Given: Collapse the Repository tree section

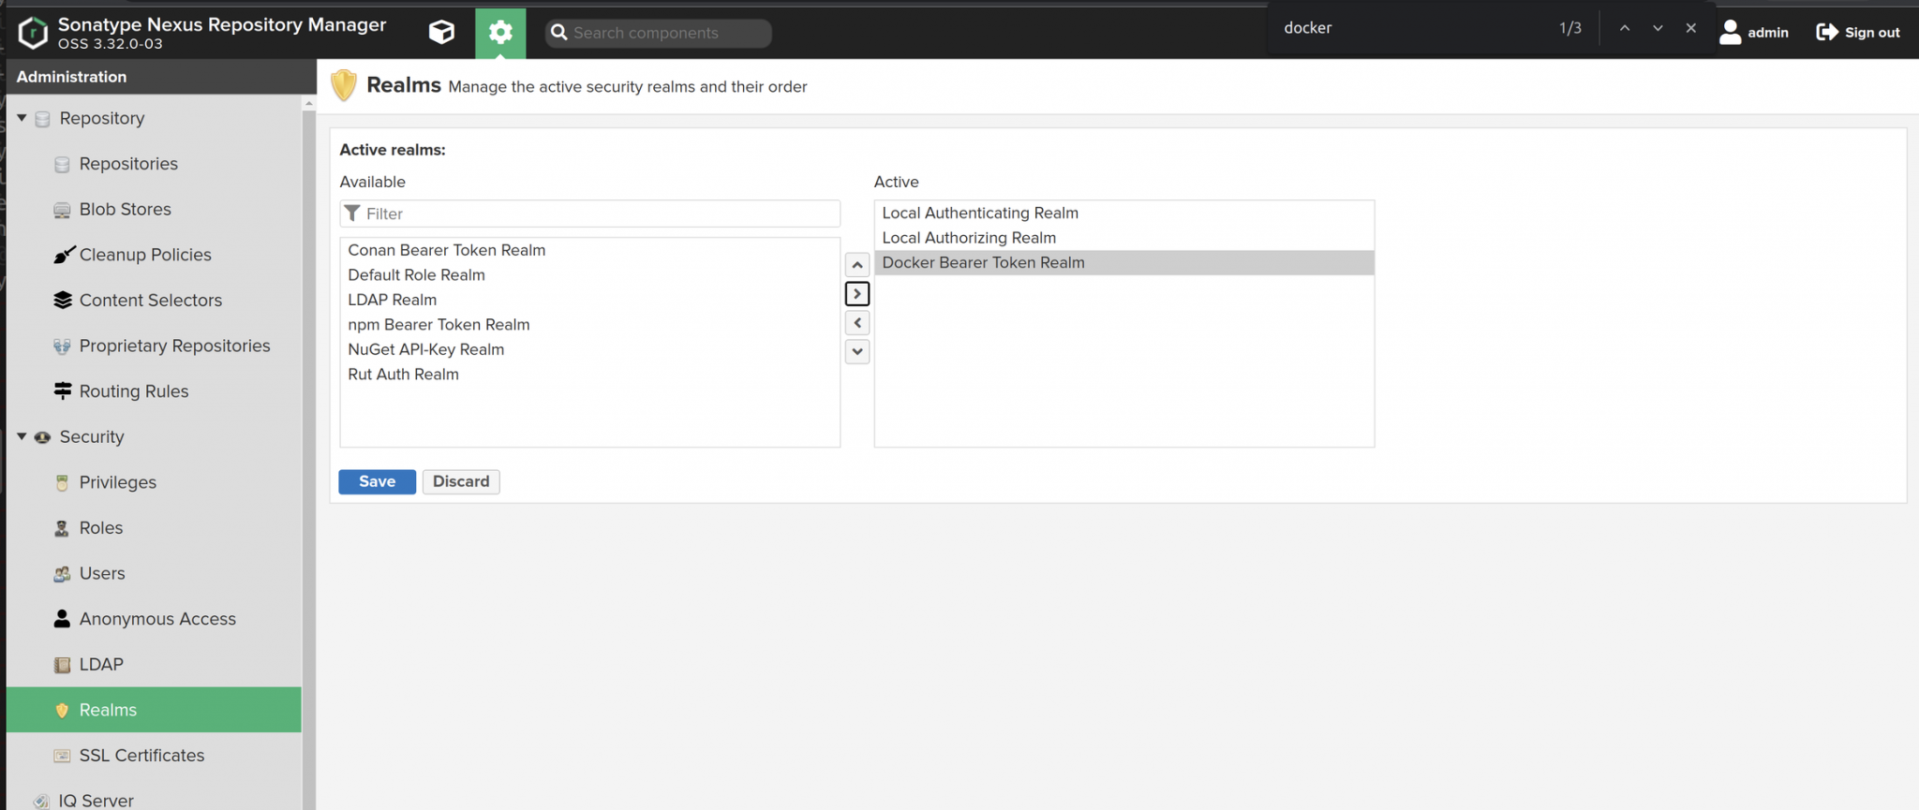Looking at the screenshot, I should tap(22, 118).
